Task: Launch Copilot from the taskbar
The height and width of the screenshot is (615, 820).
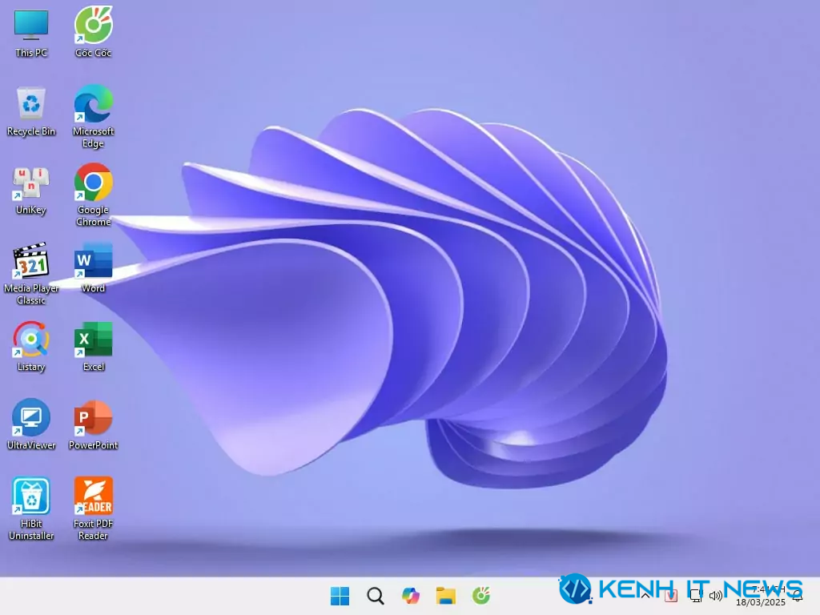Action: click(411, 596)
